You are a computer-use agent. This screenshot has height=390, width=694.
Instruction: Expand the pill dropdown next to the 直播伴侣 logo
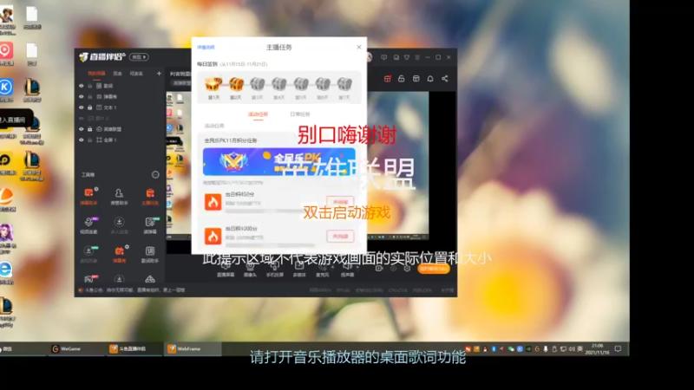pos(139,57)
